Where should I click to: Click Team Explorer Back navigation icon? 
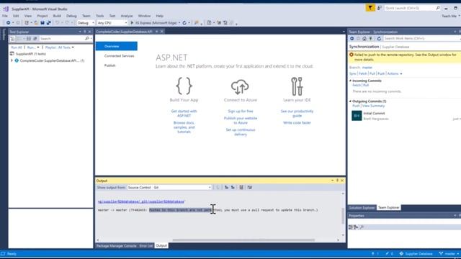click(352, 38)
